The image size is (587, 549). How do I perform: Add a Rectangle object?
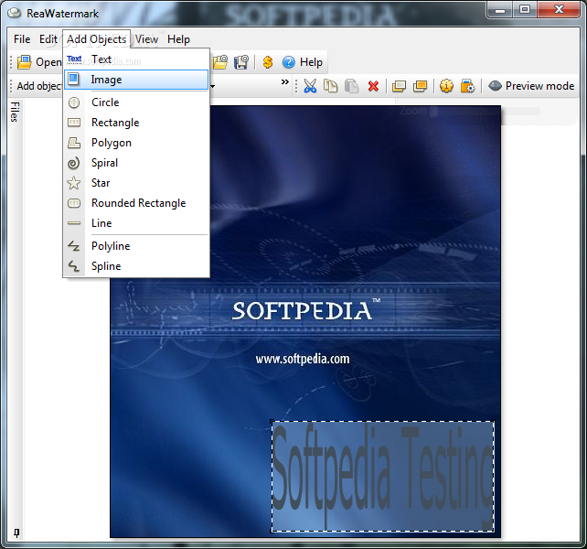tap(136, 123)
